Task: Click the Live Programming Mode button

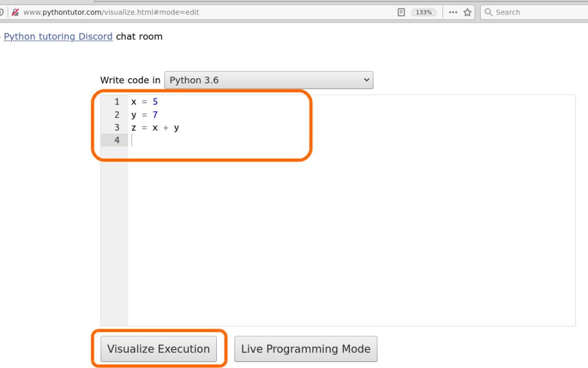Action: click(306, 349)
